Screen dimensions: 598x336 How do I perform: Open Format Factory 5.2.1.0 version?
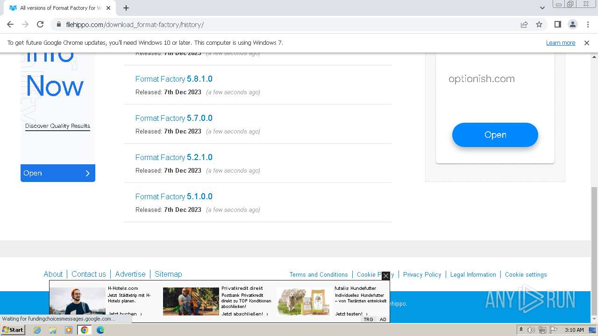click(174, 157)
